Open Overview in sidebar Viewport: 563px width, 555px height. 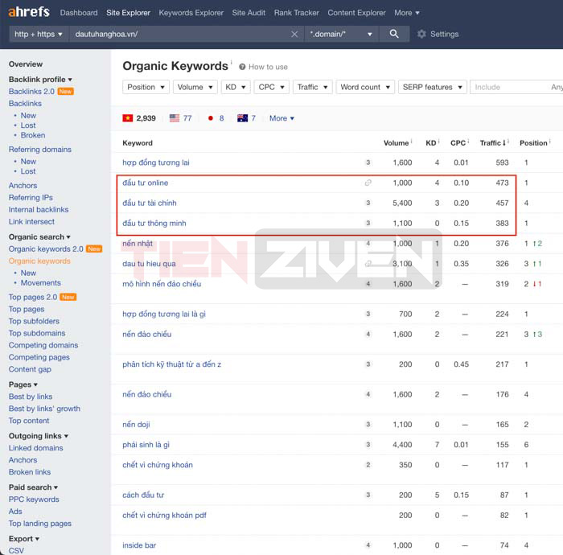(26, 64)
